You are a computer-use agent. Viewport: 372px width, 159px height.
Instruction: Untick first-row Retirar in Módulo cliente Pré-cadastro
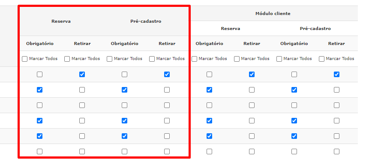click(336, 75)
